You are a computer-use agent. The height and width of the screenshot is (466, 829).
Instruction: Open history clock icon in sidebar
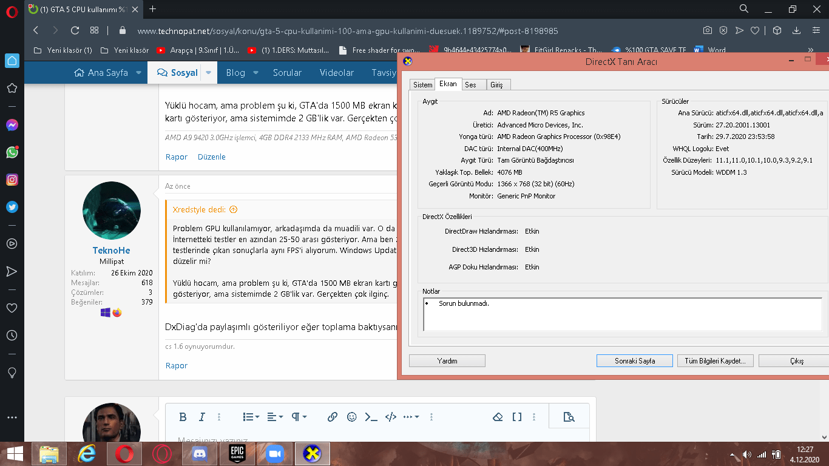(12, 336)
